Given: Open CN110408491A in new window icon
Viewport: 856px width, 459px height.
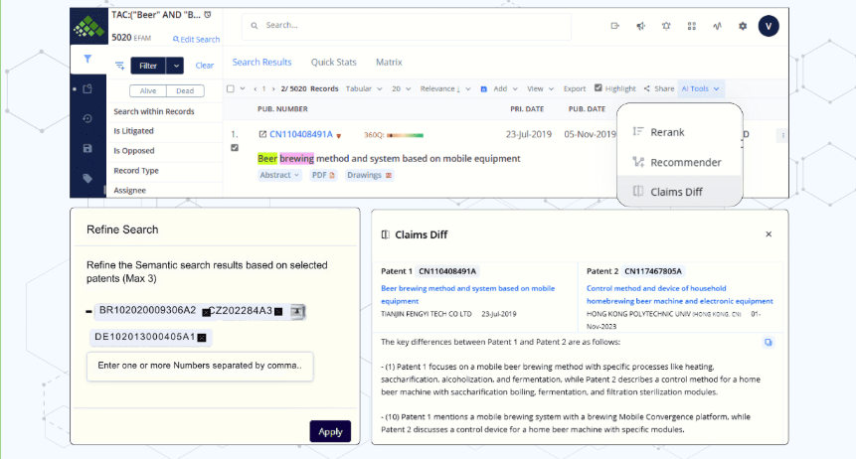Looking at the screenshot, I should click(x=262, y=134).
